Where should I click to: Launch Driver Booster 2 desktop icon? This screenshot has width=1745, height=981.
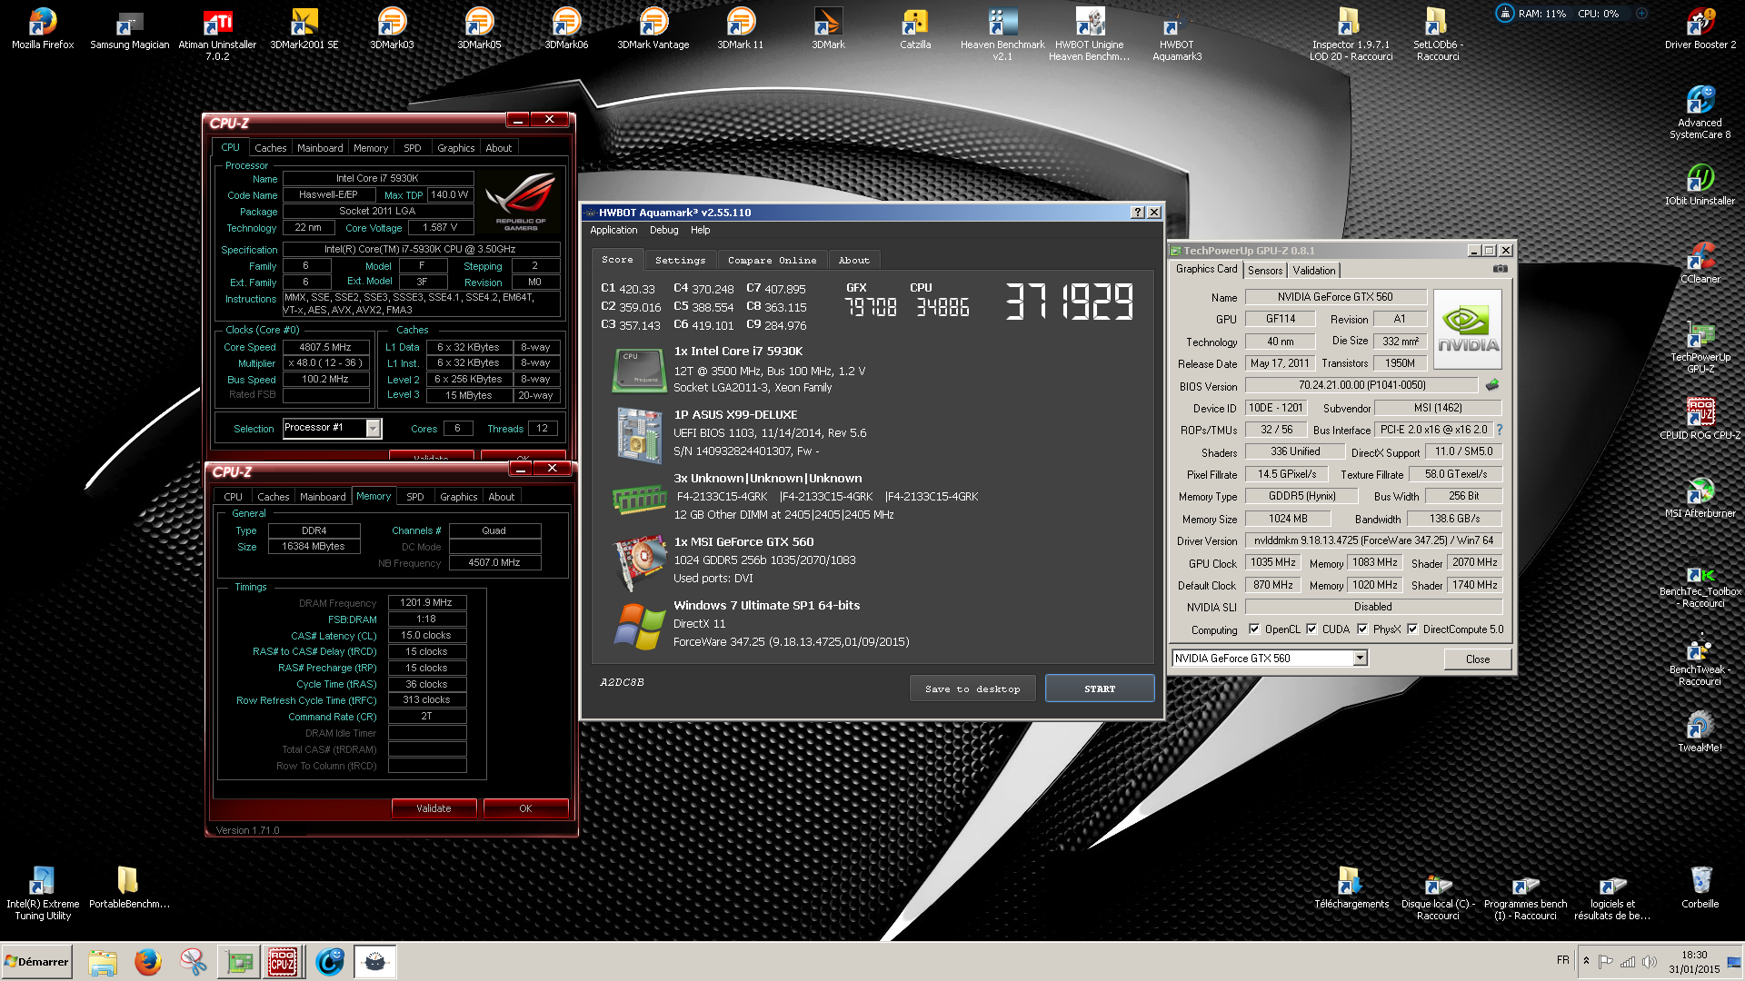(1700, 28)
